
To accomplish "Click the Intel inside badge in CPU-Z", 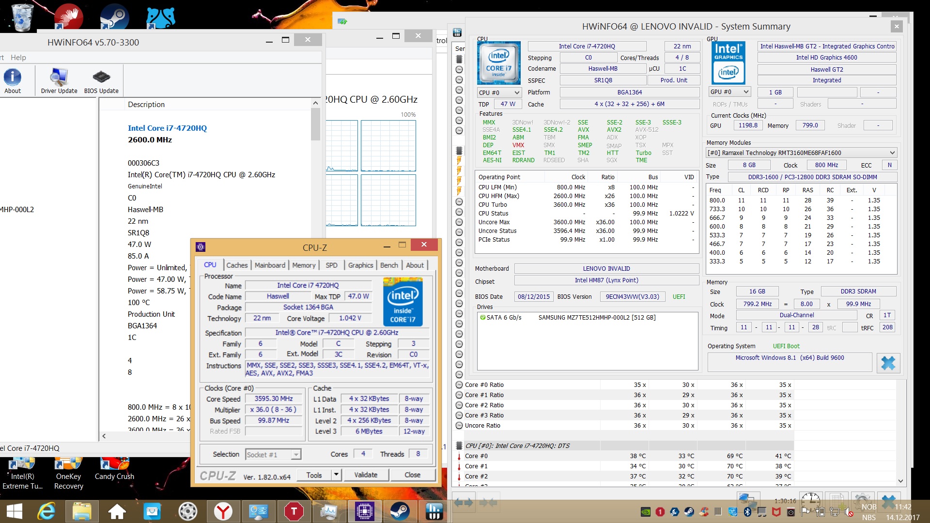I will (x=403, y=302).
